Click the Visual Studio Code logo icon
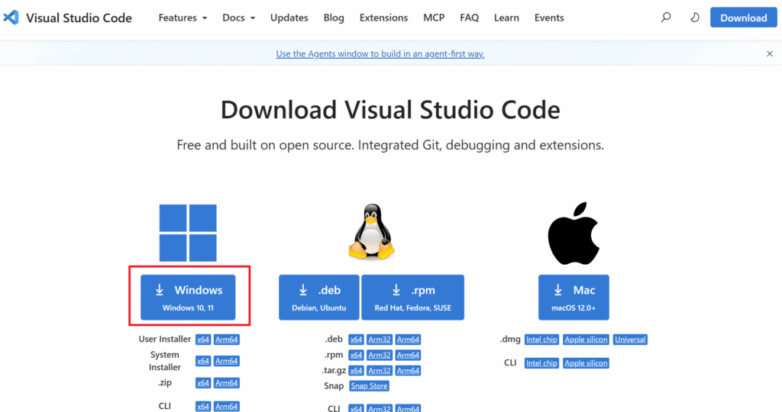782x412 pixels. 11,18
